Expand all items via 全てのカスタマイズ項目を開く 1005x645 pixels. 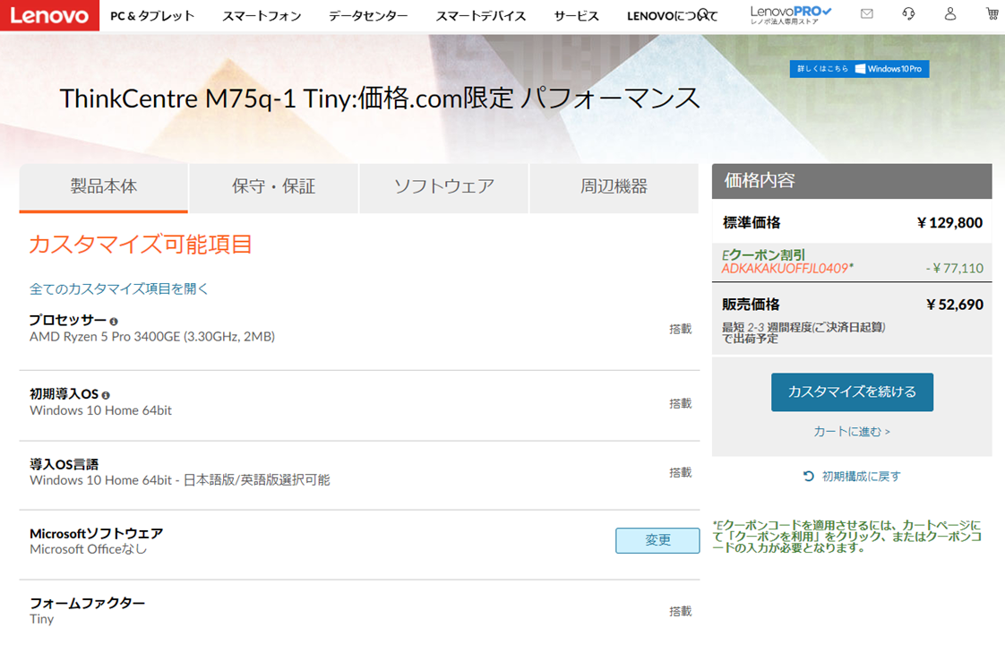[x=118, y=289]
